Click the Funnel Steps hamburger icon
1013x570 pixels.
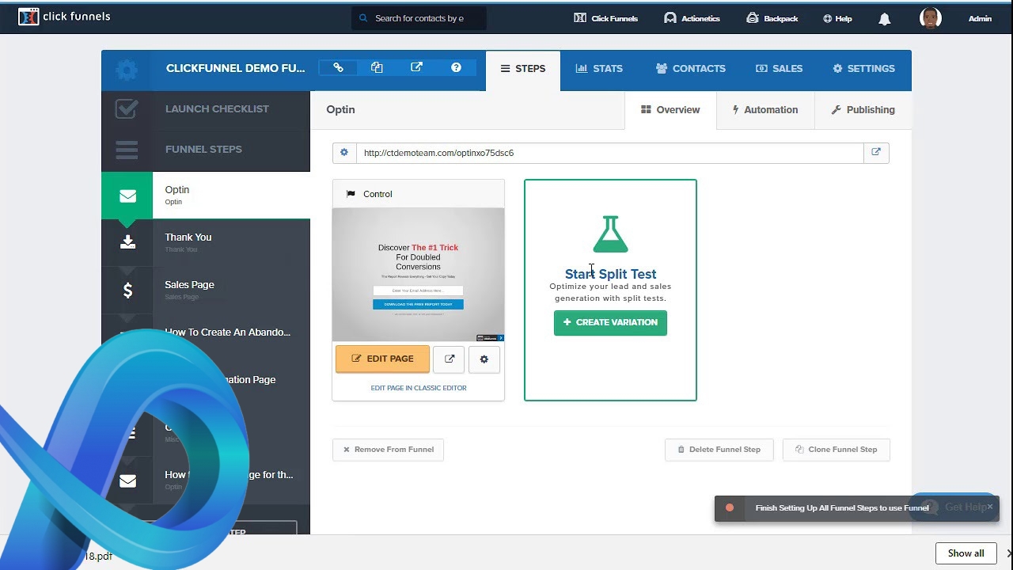pyautogui.click(x=127, y=149)
